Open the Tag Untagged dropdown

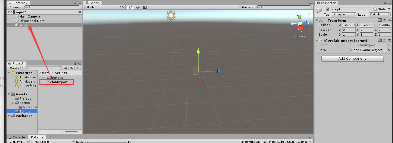click(x=344, y=15)
